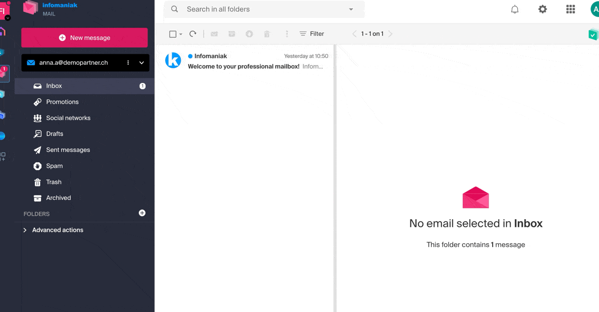
Task: Expand Advanced actions
Action: click(x=53, y=230)
